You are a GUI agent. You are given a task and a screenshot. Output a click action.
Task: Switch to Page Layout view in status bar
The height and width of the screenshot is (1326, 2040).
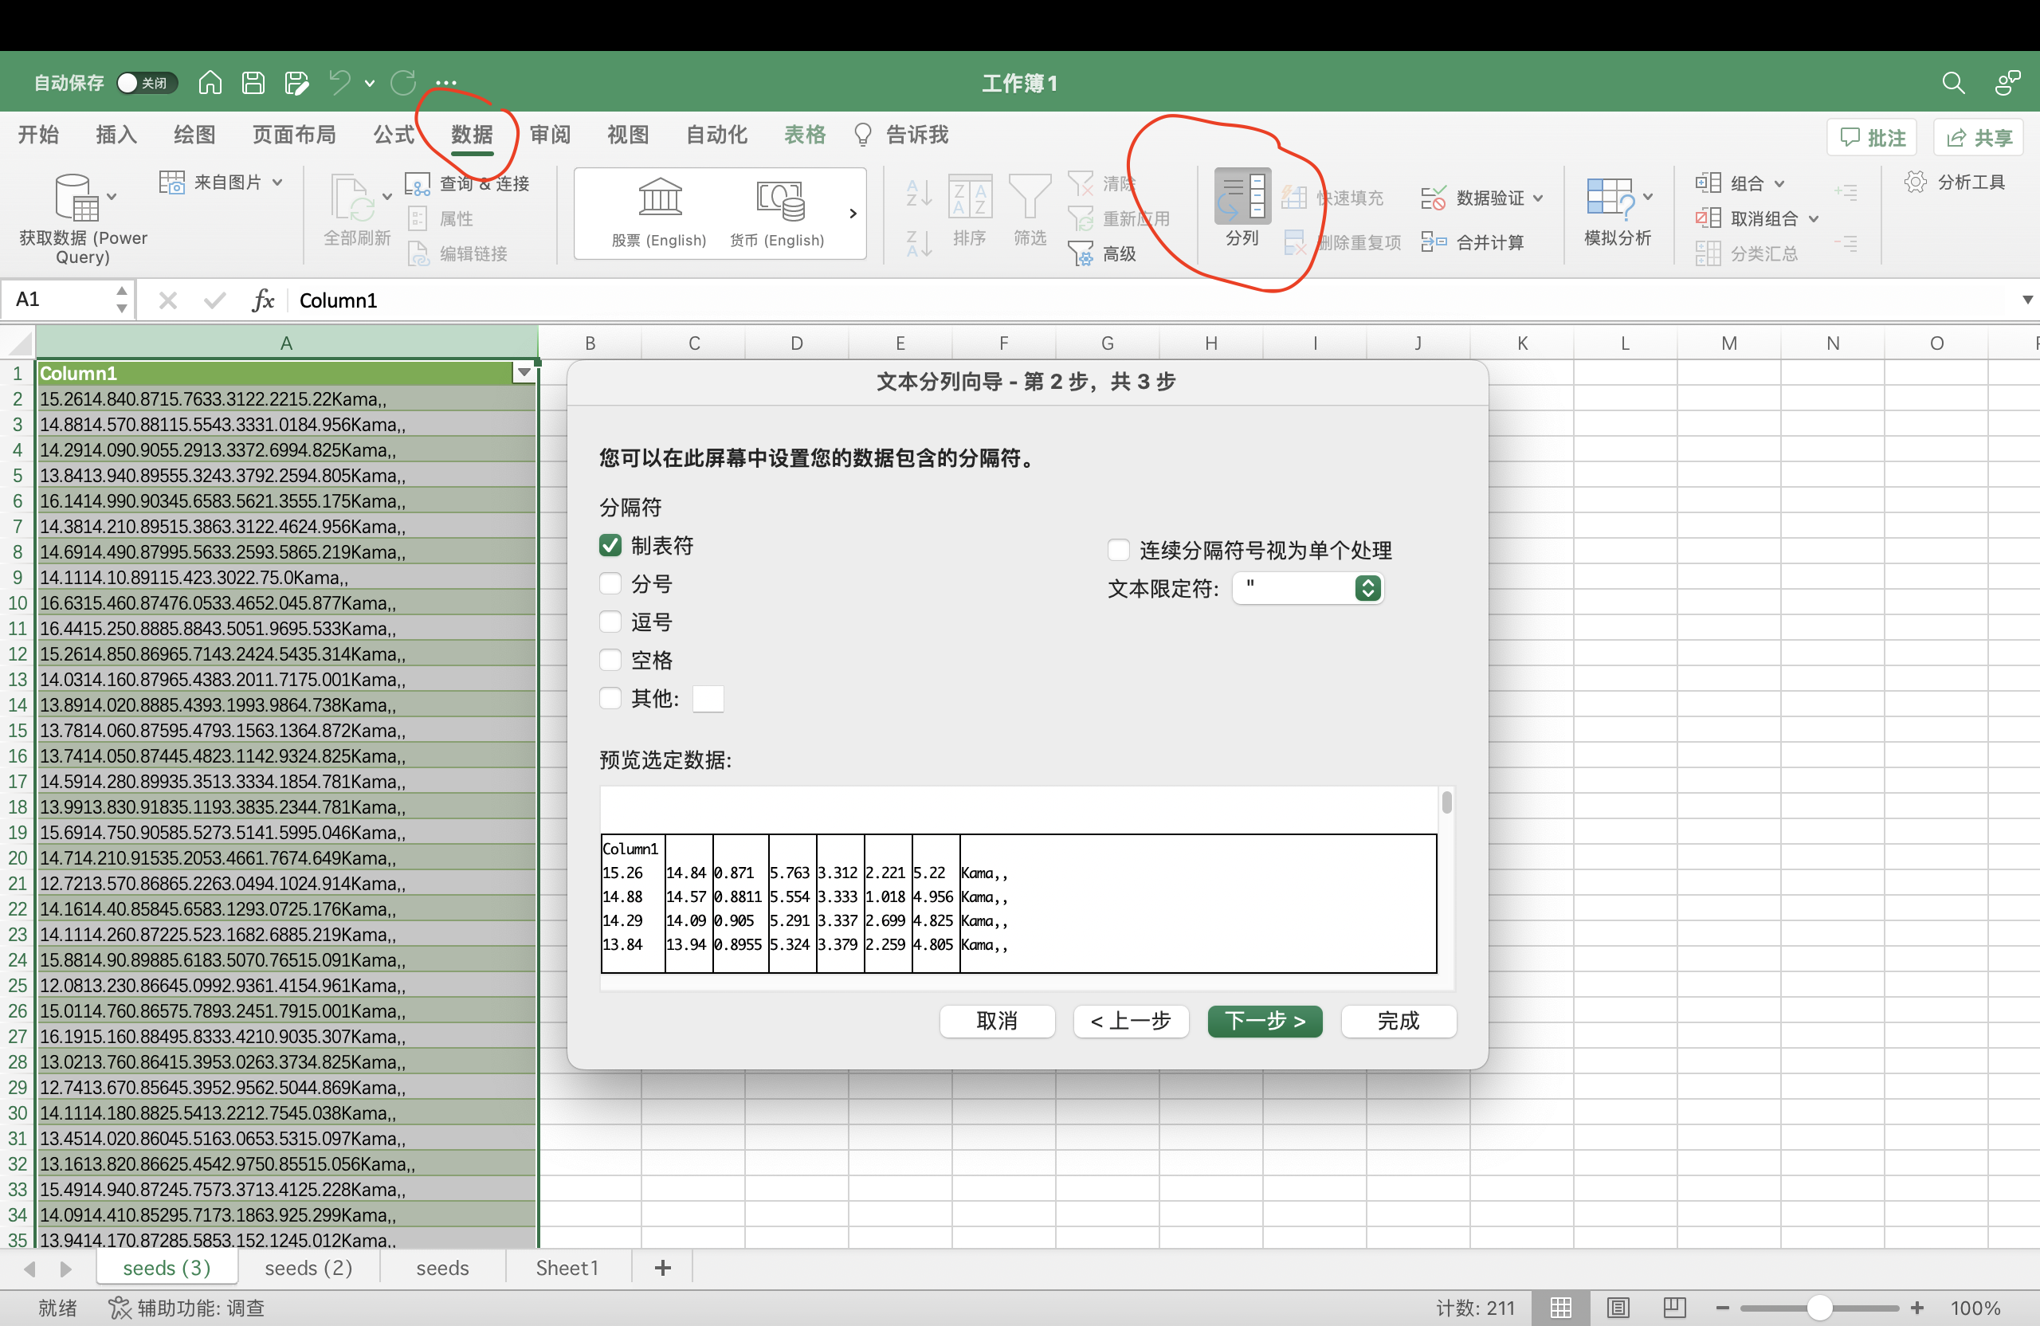pyautogui.click(x=1618, y=1307)
